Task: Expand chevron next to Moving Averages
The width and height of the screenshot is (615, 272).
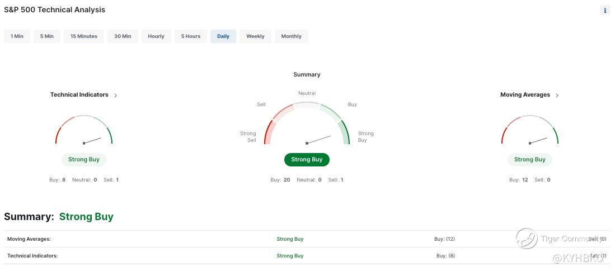Action: pos(557,95)
